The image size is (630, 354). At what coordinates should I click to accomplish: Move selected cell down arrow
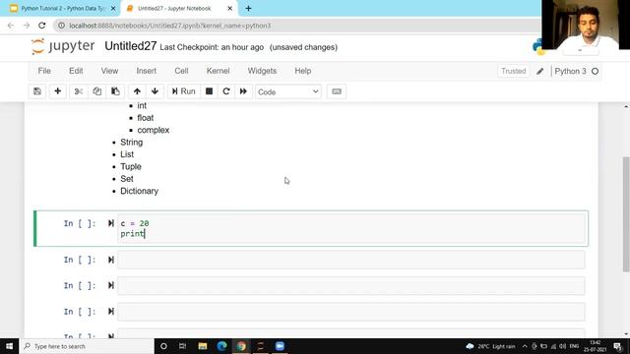[x=155, y=91]
